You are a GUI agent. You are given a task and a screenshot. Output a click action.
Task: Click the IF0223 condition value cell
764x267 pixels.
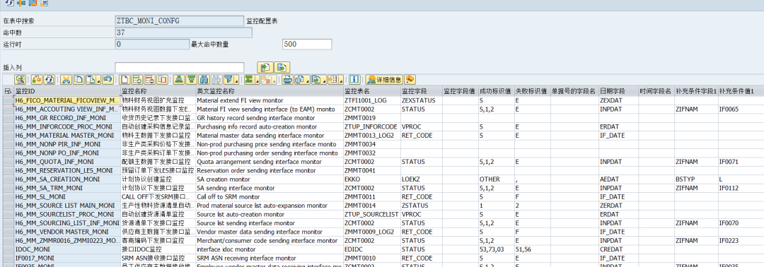click(741, 240)
